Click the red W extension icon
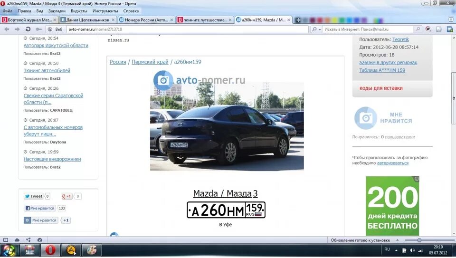 click(x=428, y=29)
